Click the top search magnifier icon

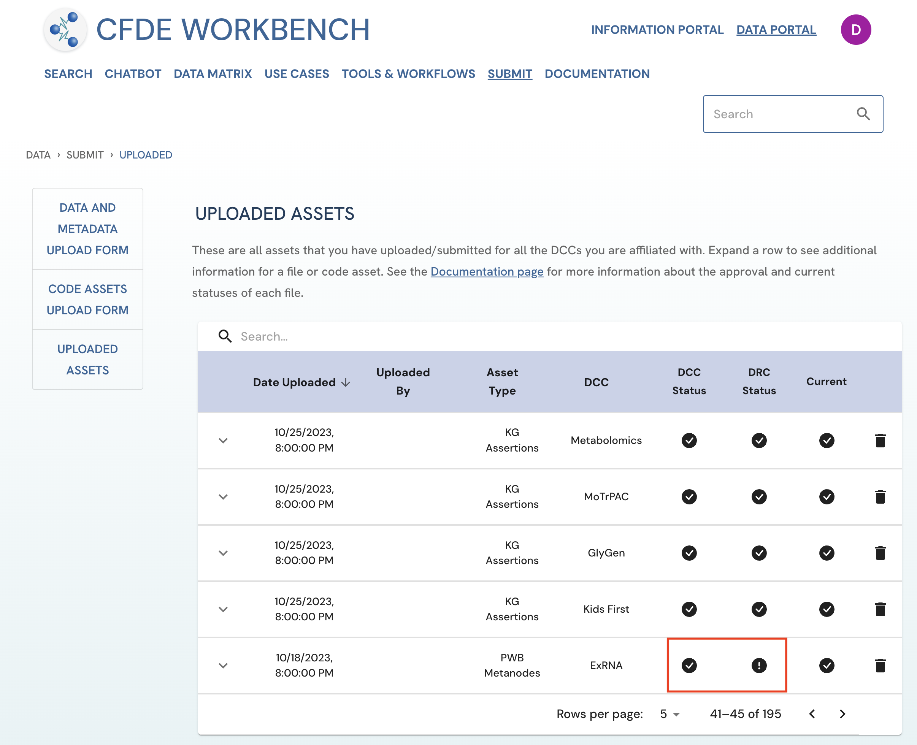tap(863, 114)
